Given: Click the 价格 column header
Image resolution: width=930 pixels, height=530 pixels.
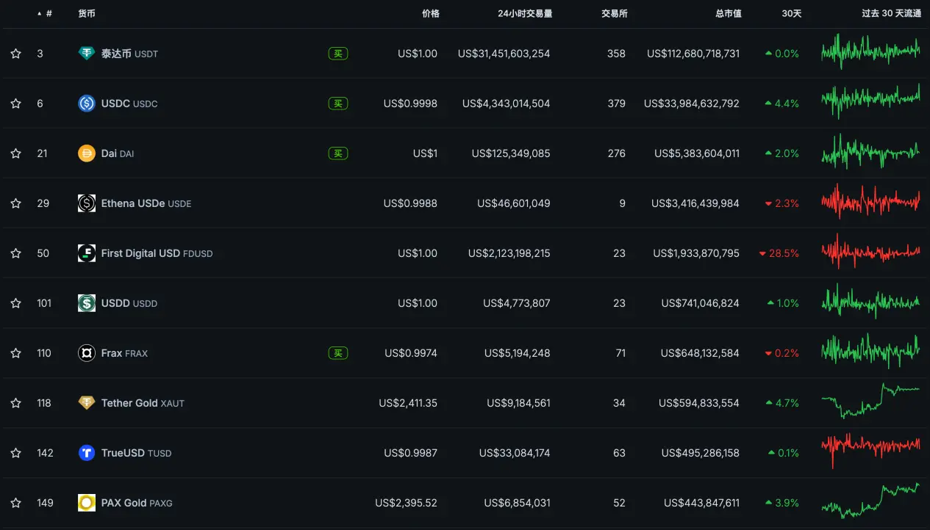Looking at the screenshot, I should pyautogui.click(x=430, y=14).
